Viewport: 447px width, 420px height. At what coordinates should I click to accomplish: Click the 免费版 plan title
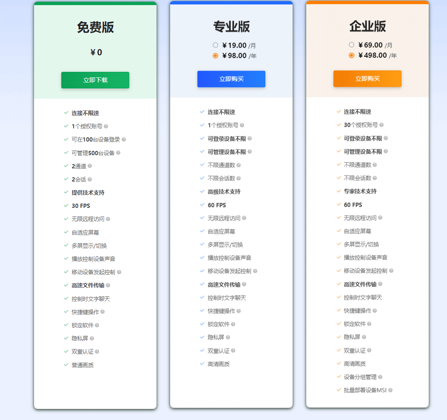[95, 27]
